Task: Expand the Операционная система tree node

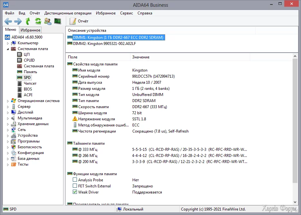Action: (8, 101)
